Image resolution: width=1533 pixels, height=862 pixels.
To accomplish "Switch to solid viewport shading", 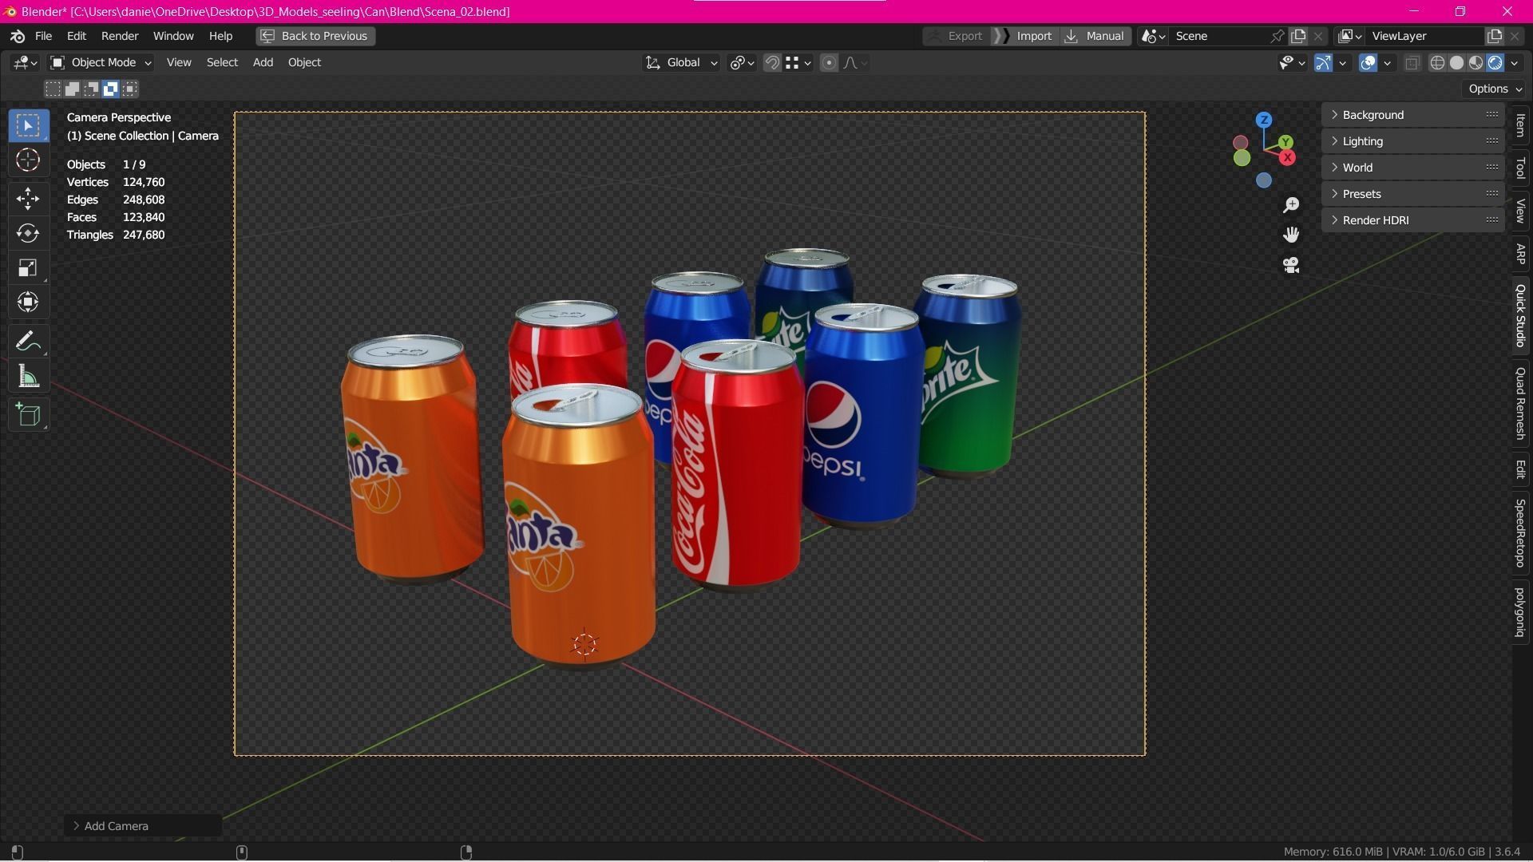I will coord(1456,62).
